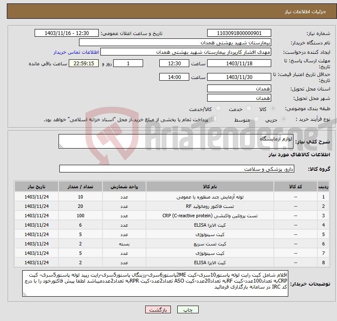Click quantity 10 in the test tube row
Screen dimensions: 337x321
click(x=80, y=197)
